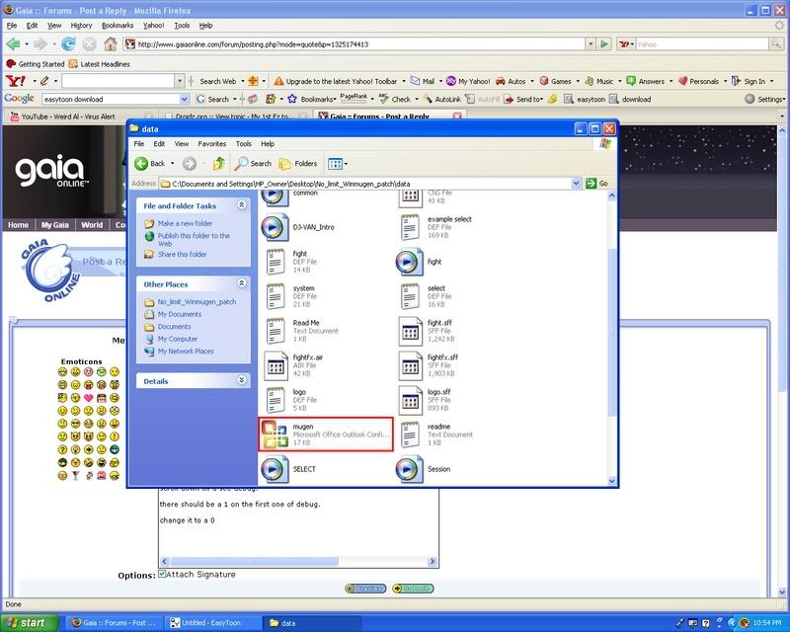Collapse File and Folder Tasks panel

coord(241,205)
